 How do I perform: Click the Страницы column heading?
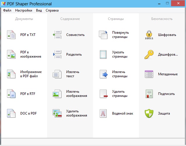click(x=116, y=19)
